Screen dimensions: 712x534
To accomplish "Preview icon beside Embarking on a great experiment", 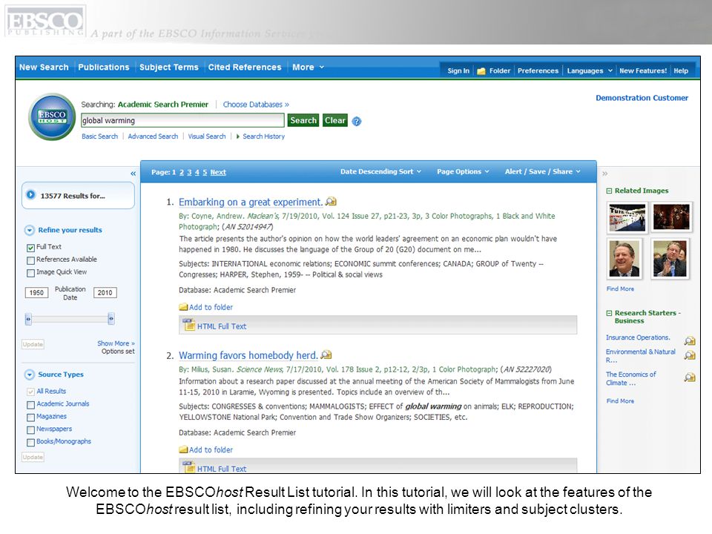I will (x=331, y=201).
